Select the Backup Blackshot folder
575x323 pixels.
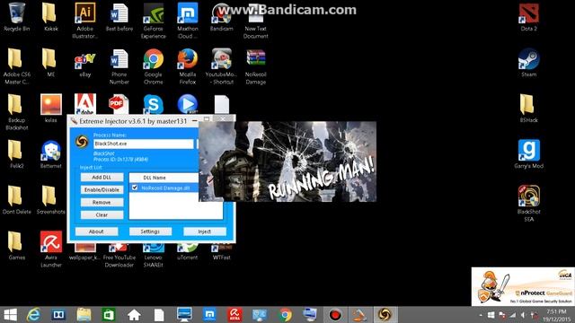coord(16,111)
